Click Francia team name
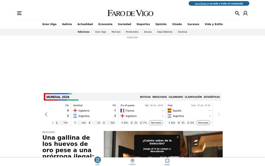Viewport: 265px width, 166px height. point(130,111)
